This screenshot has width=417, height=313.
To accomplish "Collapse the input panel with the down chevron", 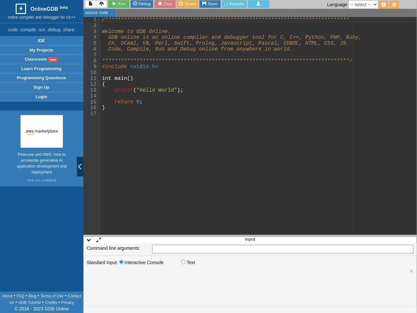I will 89,240.
